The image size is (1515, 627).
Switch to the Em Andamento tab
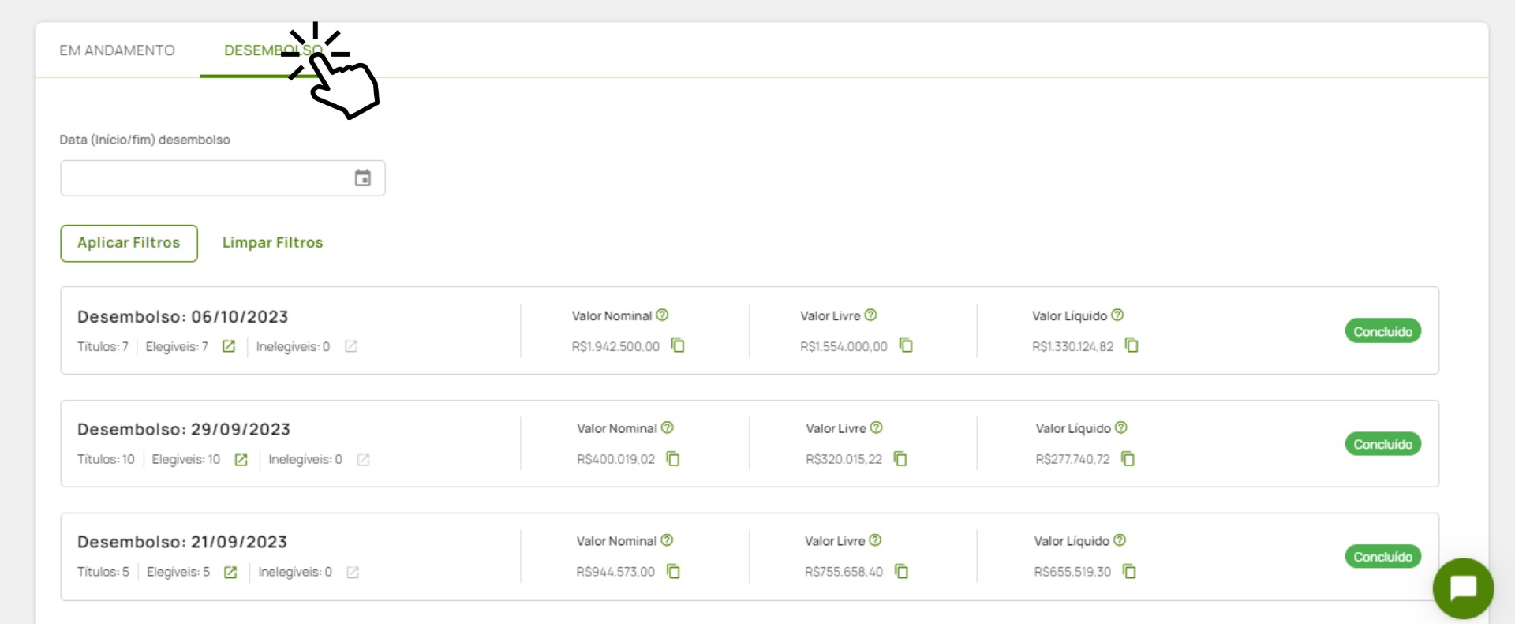[117, 50]
